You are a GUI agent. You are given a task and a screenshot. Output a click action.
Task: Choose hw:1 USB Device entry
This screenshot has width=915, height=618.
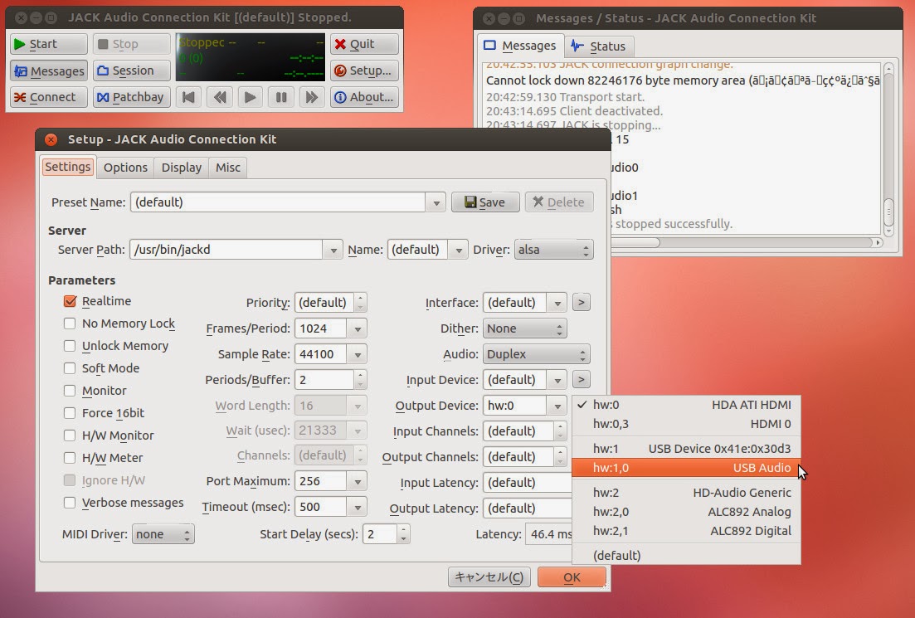tap(686, 448)
